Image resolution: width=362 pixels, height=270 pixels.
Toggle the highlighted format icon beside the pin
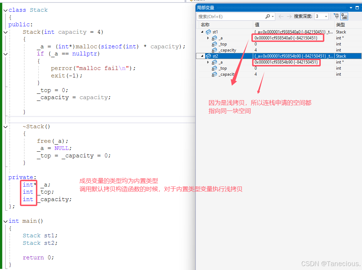coord(344,16)
